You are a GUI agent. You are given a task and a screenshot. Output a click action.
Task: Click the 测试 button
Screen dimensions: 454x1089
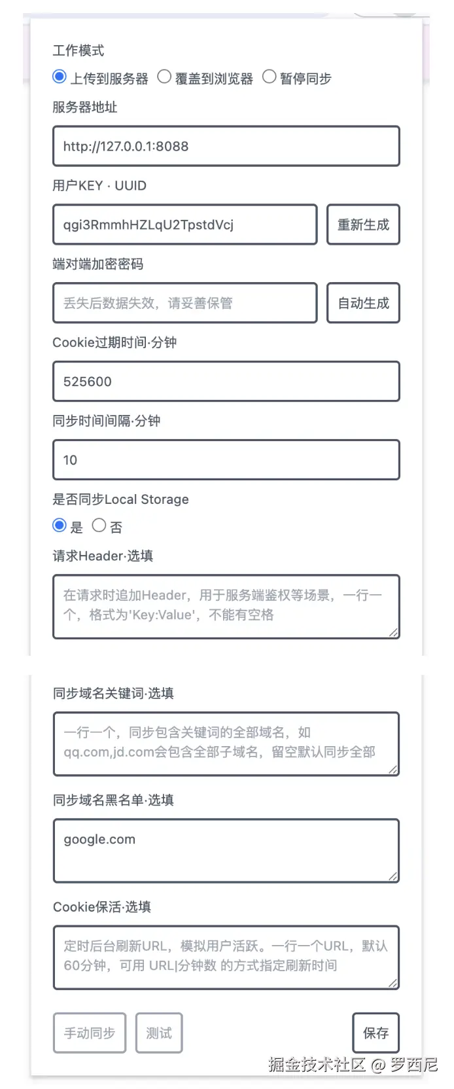pyautogui.click(x=159, y=1033)
